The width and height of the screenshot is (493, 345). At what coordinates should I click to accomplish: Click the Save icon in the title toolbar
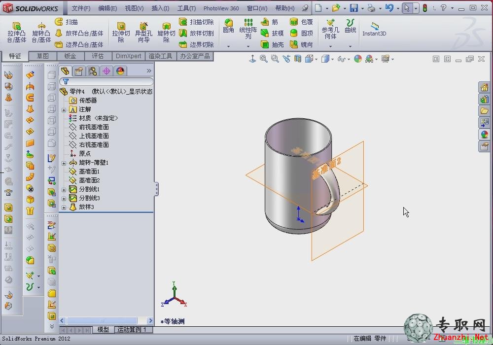pos(354,8)
